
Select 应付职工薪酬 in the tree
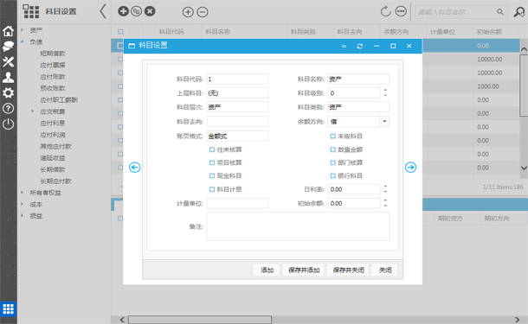(59, 100)
